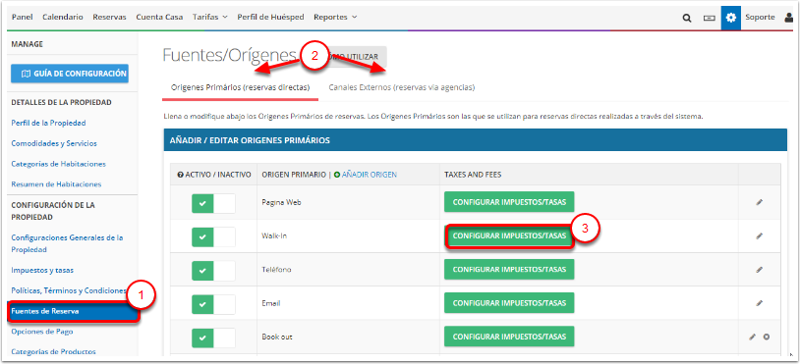Image resolution: width=800 pixels, height=364 pixels.
Task: Toggle the Teléfono active switch
Action: 213,271
